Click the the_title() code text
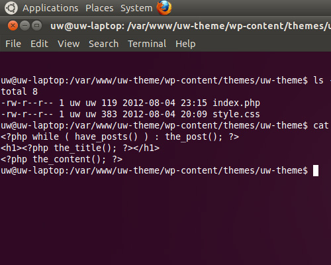 [x=85, y=148]
